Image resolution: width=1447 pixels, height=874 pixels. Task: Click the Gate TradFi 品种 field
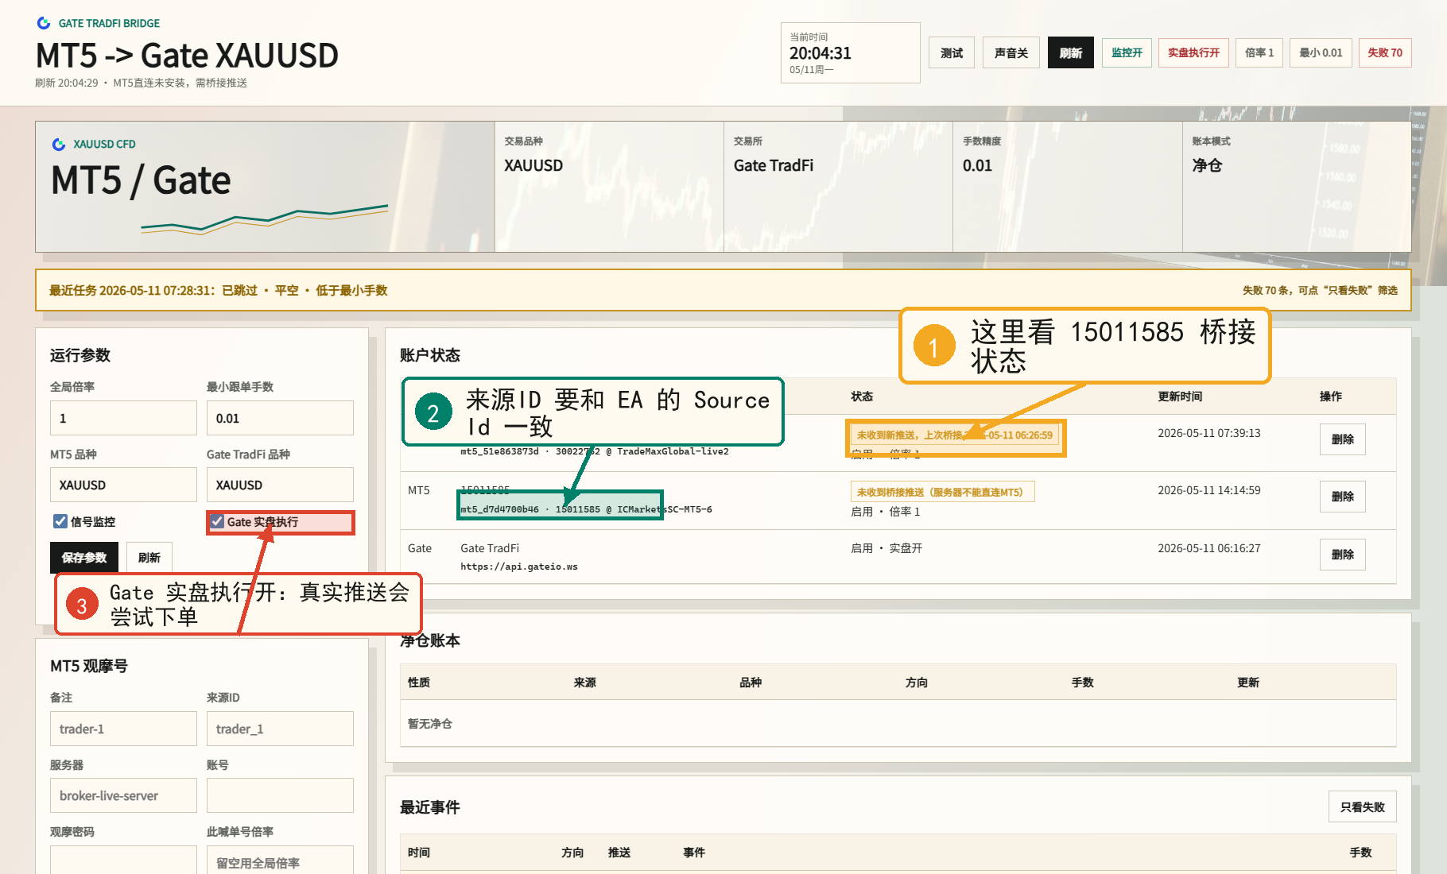tap(280, 485)
